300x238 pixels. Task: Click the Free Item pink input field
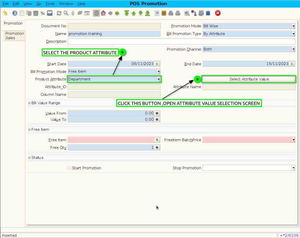tap(111, 140)
